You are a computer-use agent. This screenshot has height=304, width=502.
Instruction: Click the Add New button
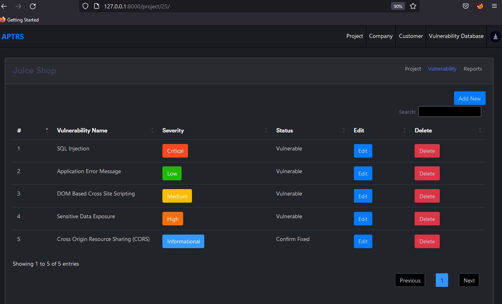tap(470, 99)
